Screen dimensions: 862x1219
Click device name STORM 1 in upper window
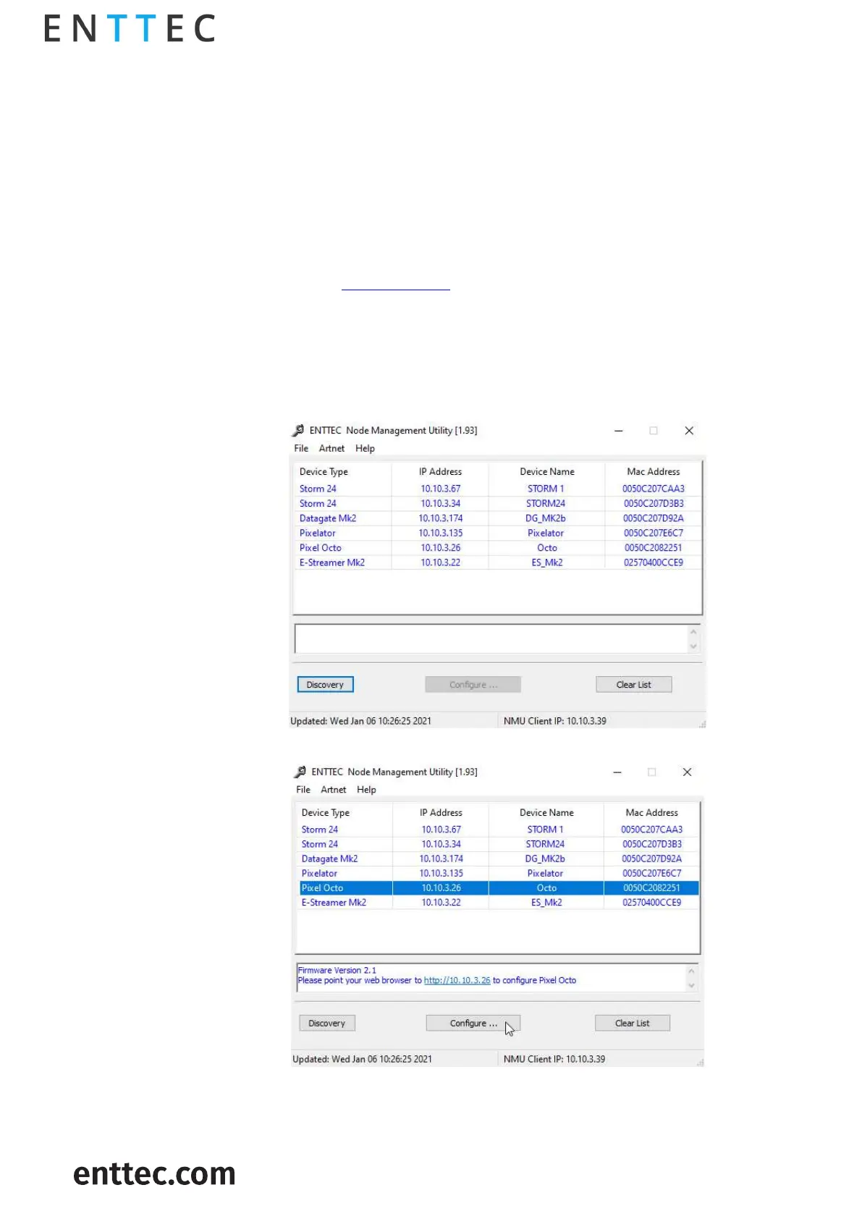[x=546, y=489]
